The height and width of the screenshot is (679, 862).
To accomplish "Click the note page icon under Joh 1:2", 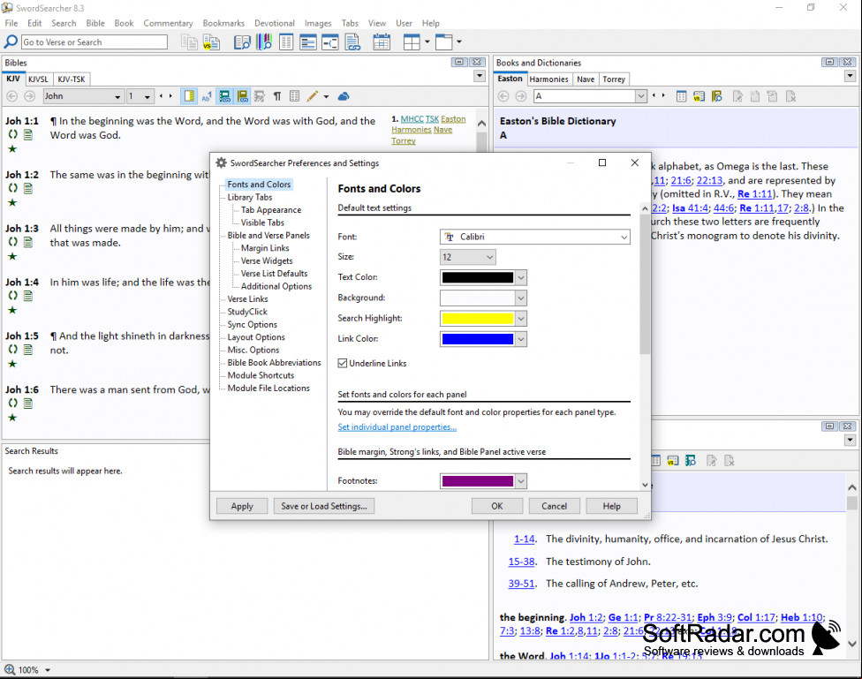I will (x=28, y=189).
